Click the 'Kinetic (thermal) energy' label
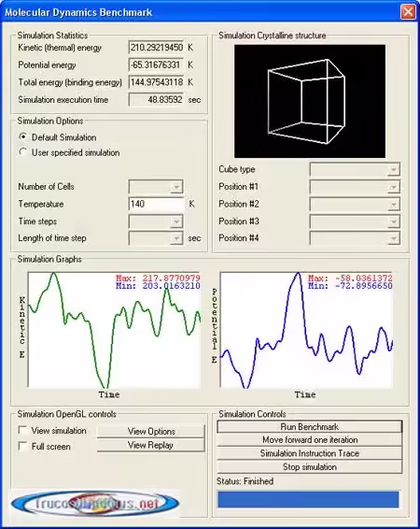The image size is (420, 529). 60,48
